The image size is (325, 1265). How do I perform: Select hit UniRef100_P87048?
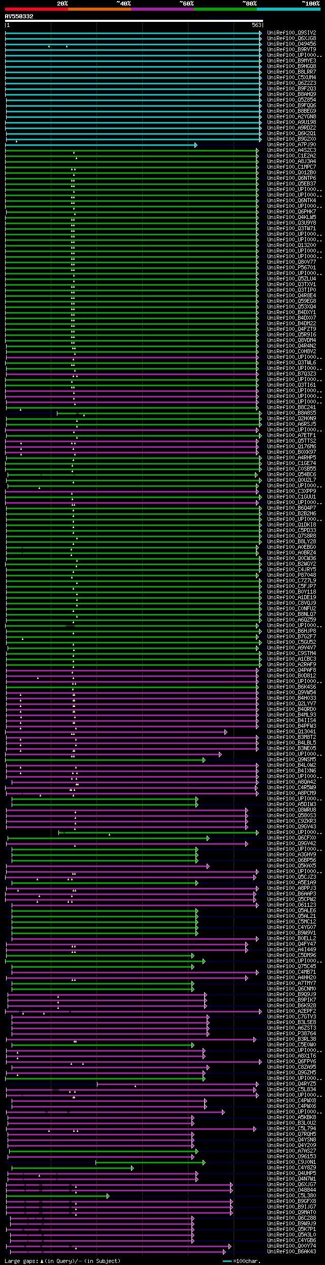coord(291,575)
